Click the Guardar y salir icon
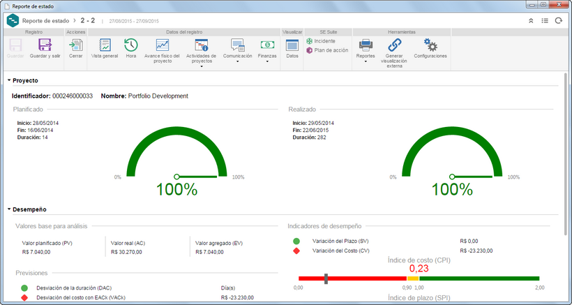Image resolution: width=572 pixels, height=305 pixels. (x=45, y=45)
